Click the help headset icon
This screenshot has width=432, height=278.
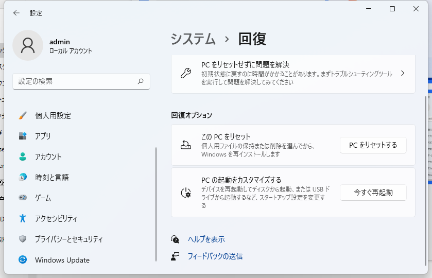175,239
